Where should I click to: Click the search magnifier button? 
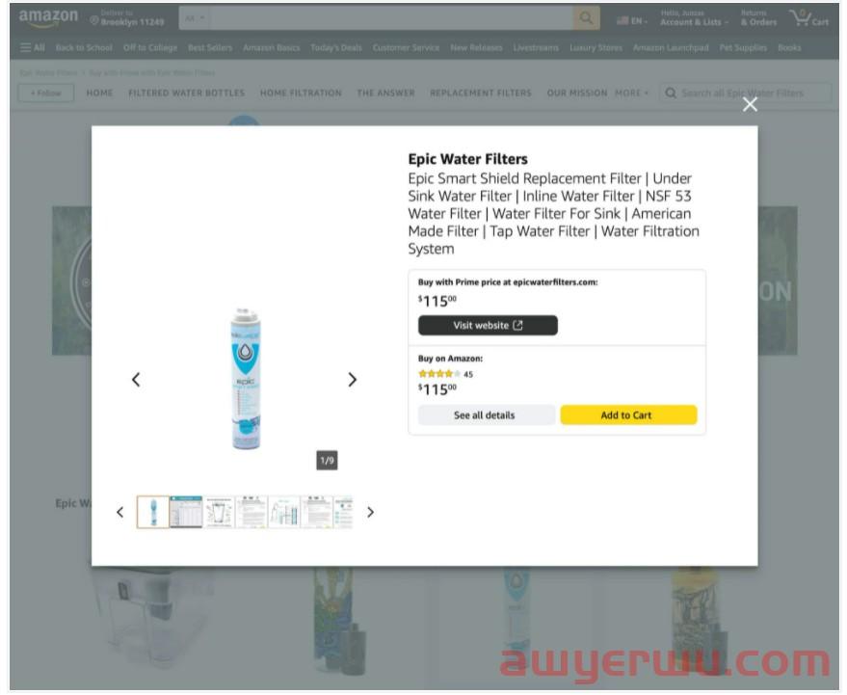586,18
